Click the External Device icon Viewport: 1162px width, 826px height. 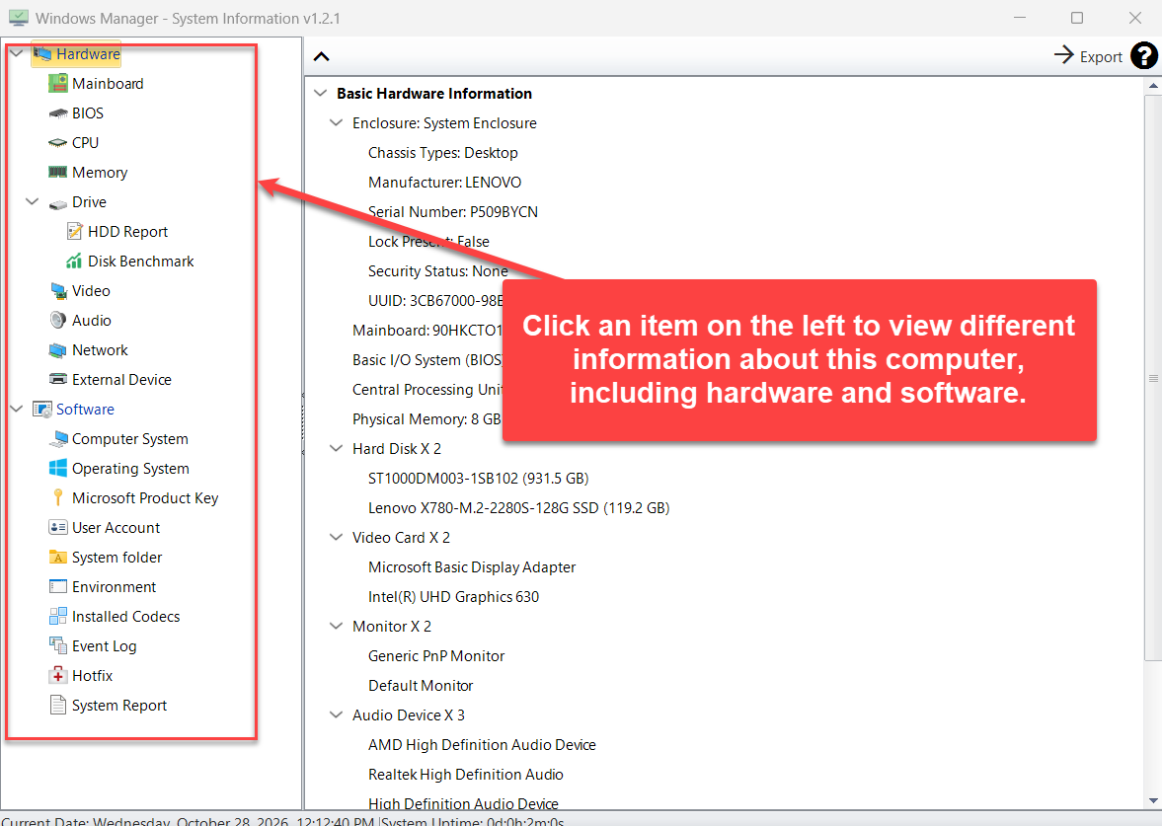(58, 379)
